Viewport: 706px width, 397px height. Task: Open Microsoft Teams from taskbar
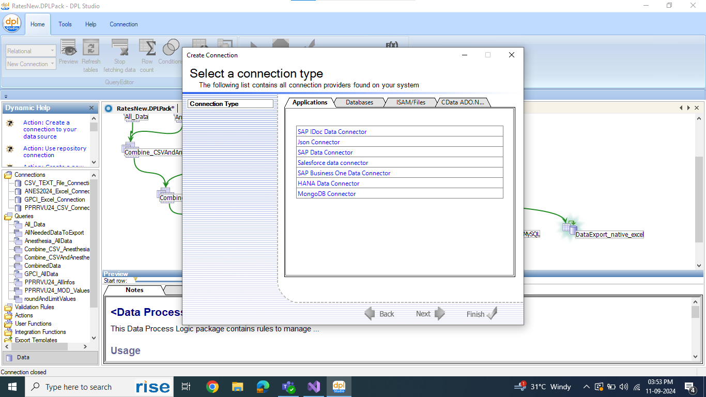[288, 387]
